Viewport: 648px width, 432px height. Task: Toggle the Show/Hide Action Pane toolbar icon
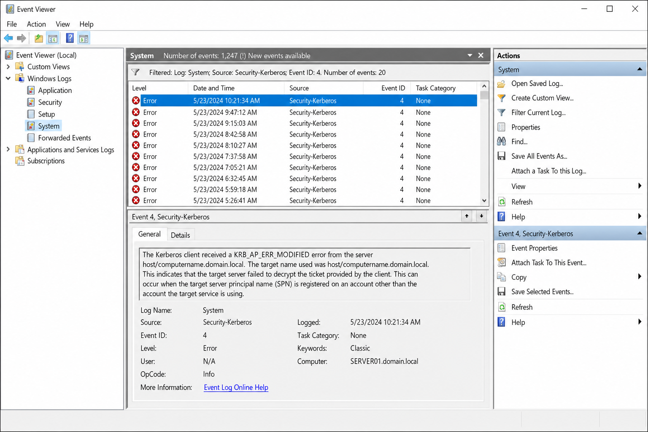pos(84,38)
